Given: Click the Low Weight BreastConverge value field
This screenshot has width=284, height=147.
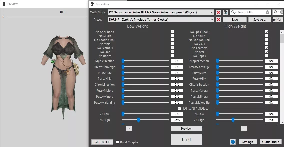Looking at the screenshot, I should point(177,67).
